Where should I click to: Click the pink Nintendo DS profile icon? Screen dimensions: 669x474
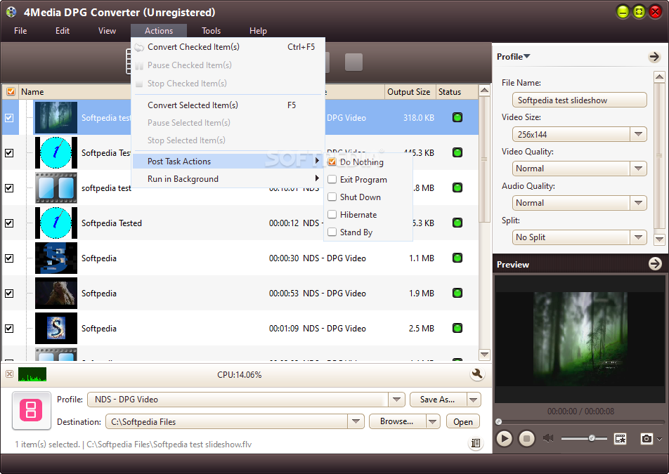click(31, 410)
